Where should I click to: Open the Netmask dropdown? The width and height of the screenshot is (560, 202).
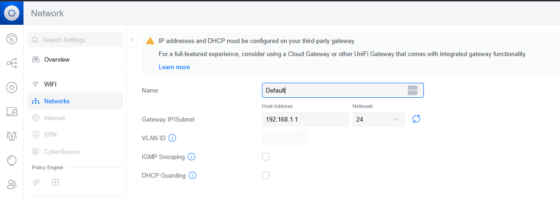(x=378, y=119)
